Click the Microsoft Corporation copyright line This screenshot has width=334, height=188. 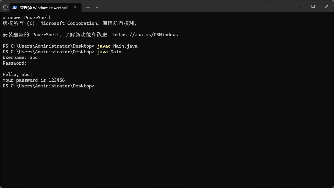coord(70,23)
